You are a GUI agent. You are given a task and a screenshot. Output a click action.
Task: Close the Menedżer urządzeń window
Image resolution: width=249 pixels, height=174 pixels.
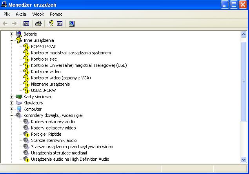[x=243, y=5]
